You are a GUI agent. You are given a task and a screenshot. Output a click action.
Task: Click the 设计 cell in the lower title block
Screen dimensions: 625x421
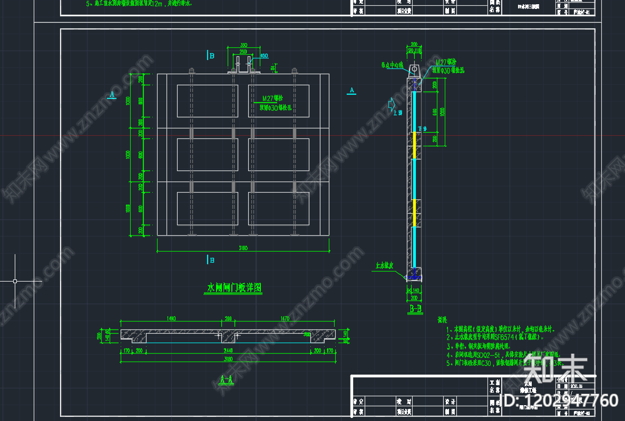click(451, 402)
